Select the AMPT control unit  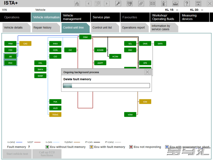[100, 63]
